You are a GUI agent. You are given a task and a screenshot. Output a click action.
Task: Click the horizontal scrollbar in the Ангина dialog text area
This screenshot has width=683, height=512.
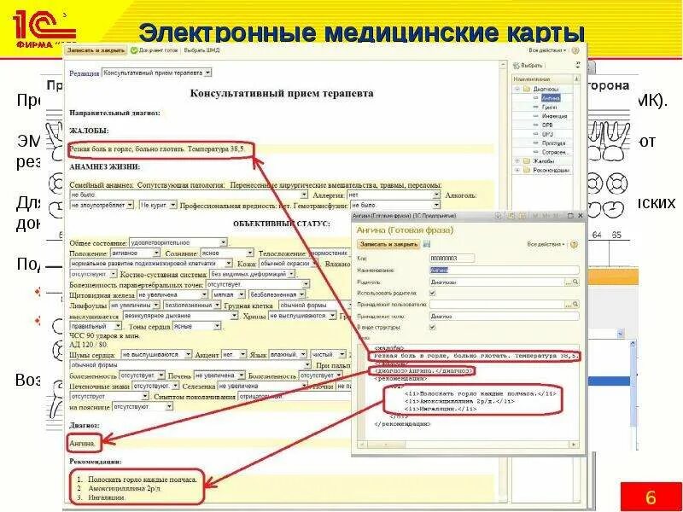click(469, 445)
